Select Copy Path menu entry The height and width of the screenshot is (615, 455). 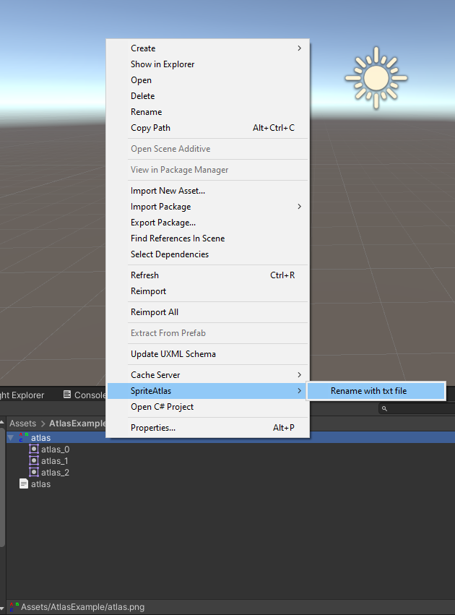click(x=208, y=128)
